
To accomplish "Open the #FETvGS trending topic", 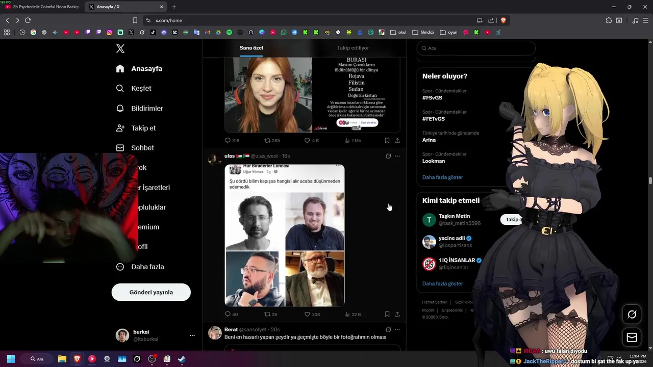I will pyautogui.click(x=434, y=119).
